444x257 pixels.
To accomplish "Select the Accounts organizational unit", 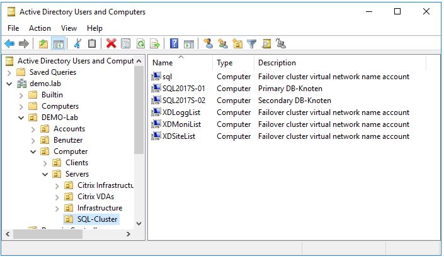I will tap(69, 129).
